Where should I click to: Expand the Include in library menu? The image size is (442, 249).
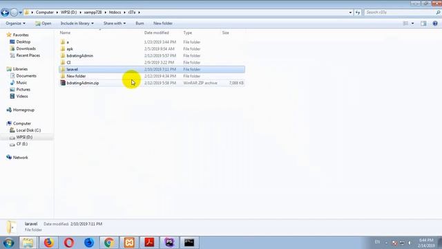(77, 24)
